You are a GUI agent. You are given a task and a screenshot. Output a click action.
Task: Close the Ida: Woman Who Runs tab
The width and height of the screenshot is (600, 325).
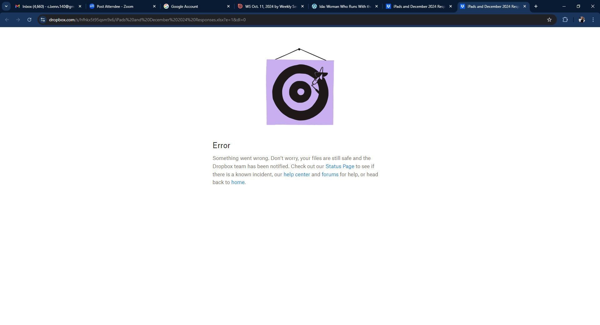tap(376, 6)
